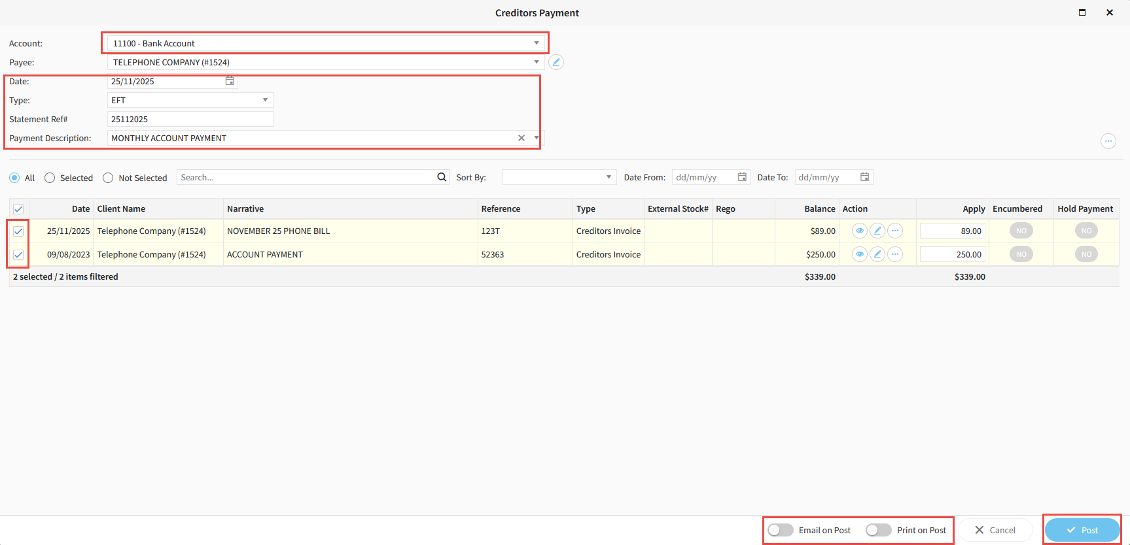Open the calendar picker for the Date field
1130x545 pixels.
coord(230,81)
